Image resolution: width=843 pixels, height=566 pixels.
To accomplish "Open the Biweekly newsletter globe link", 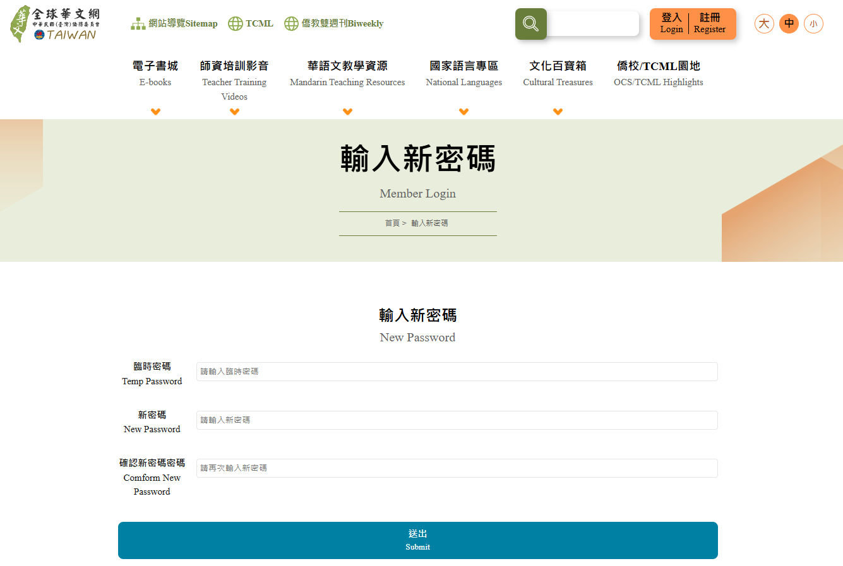I will pyautogui.click(x=333, y=23).
